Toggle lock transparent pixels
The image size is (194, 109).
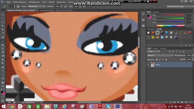point(156,60)
